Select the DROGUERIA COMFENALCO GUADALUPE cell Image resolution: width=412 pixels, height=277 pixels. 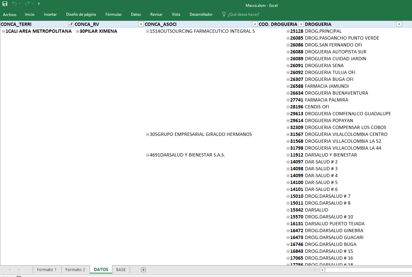point(348,114)
